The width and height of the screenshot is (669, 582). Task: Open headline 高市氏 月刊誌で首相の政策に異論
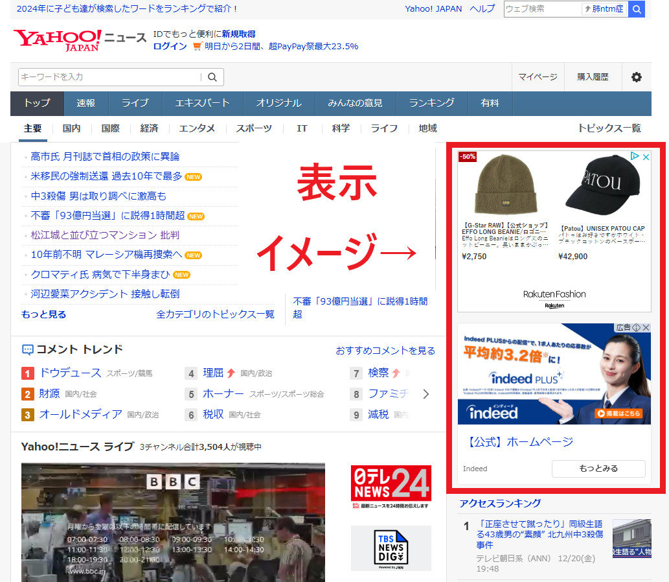(105, 157)
